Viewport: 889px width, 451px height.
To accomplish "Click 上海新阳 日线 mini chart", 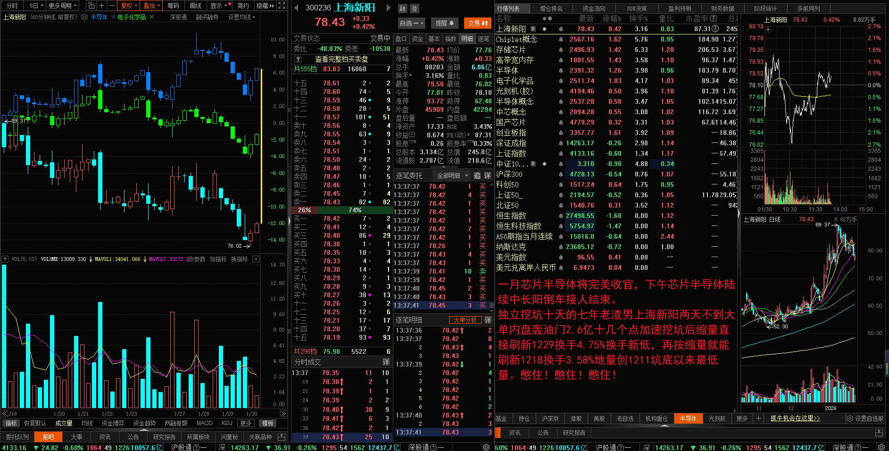I will pos(814,313).
